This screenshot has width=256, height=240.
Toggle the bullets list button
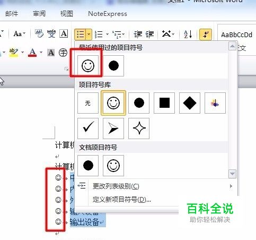[80, 34]
